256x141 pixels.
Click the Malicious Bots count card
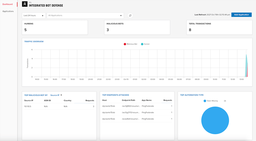(137, 27)
